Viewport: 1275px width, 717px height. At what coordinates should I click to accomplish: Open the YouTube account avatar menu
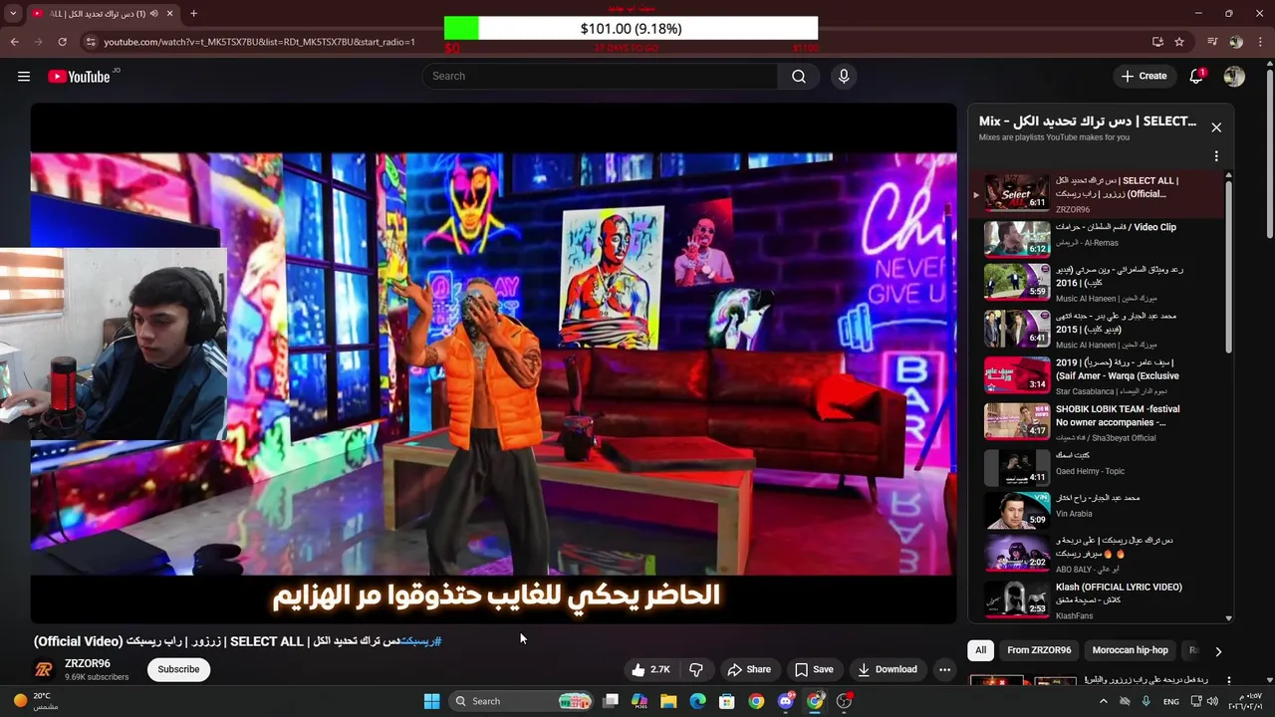click(x=1234, y=77)
